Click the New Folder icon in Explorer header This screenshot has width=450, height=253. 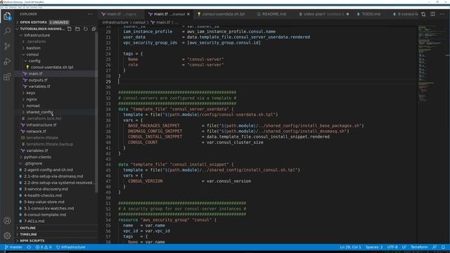pos(77,29)
